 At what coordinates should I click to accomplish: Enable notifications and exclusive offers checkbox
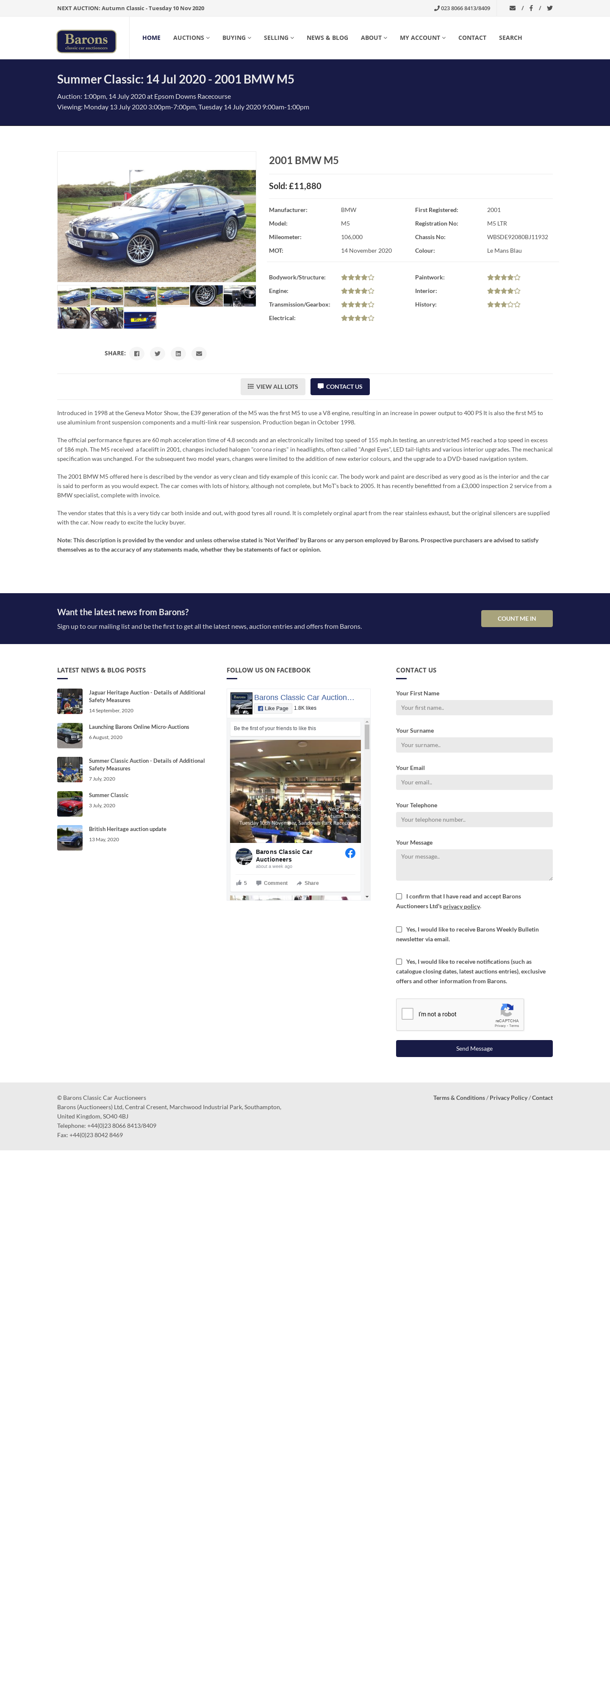399,961
